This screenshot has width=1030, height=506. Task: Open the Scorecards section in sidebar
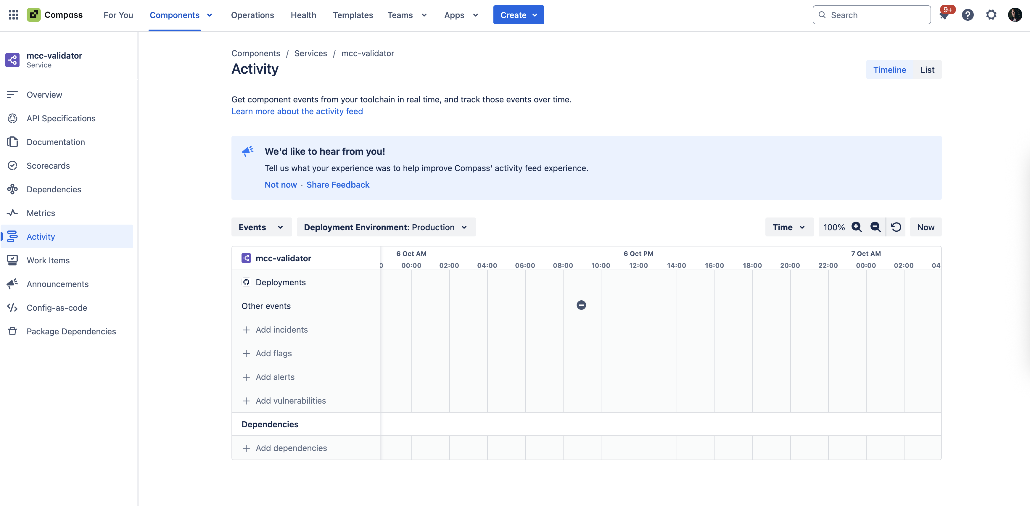pyautogui.click(x=48, y=165)
